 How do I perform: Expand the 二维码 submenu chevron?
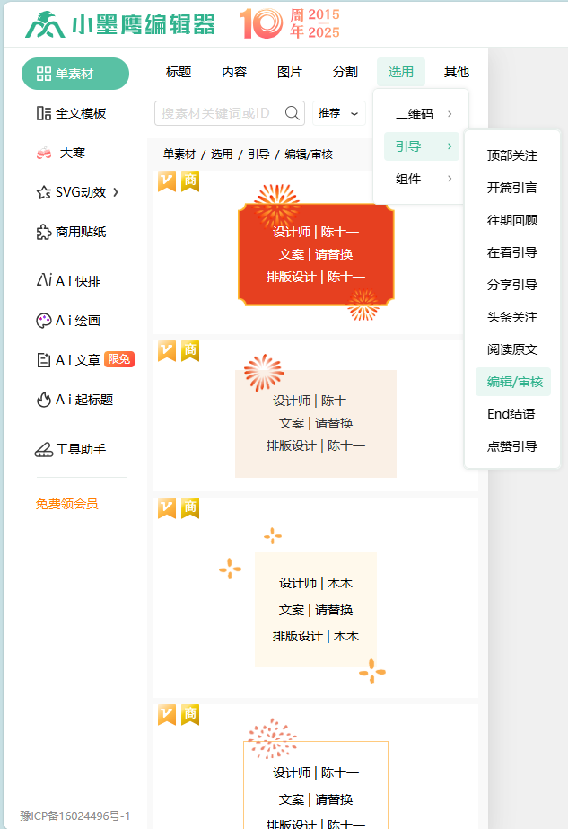[450, 114]
